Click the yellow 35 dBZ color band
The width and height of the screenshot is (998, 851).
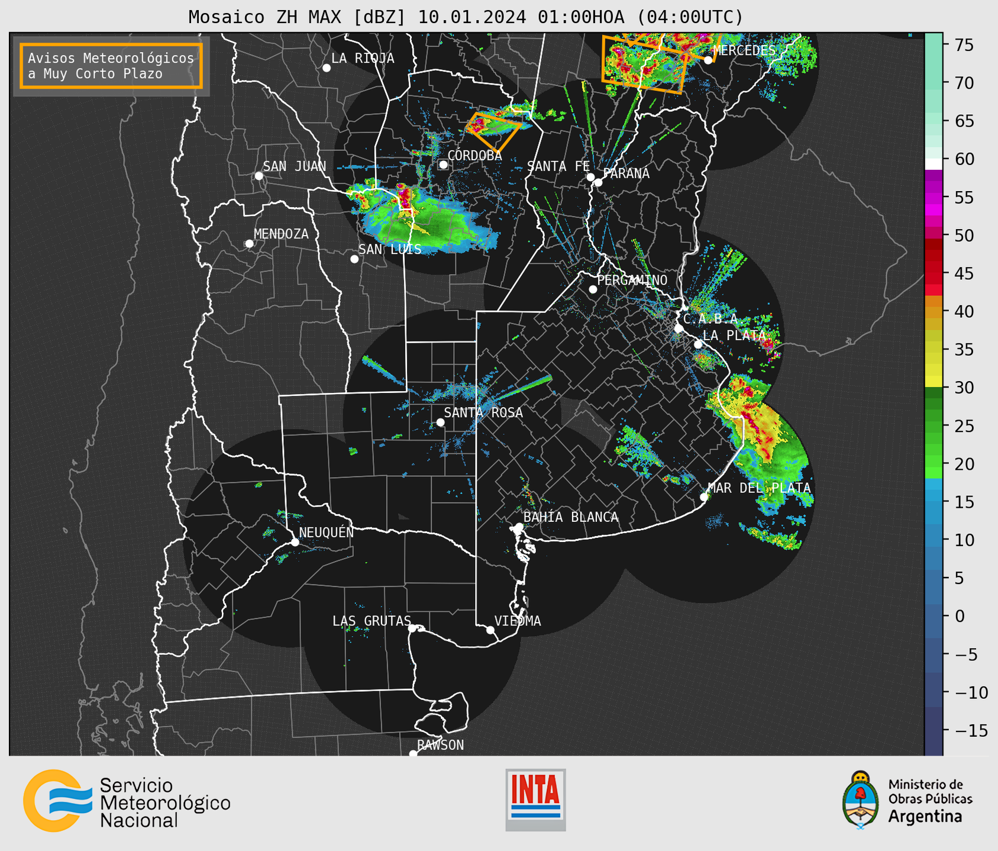click(934, 350)
